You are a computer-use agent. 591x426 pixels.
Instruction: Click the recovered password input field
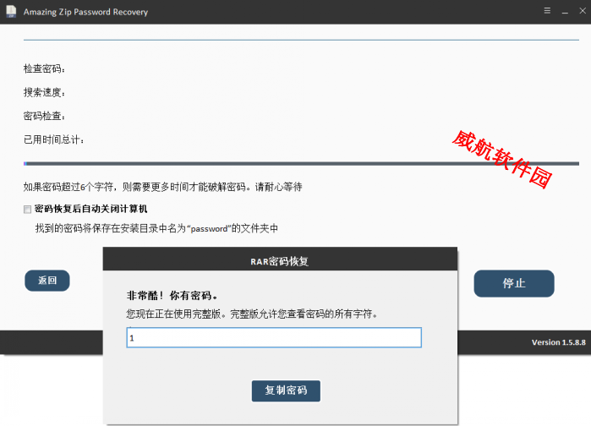pos(274,337)
